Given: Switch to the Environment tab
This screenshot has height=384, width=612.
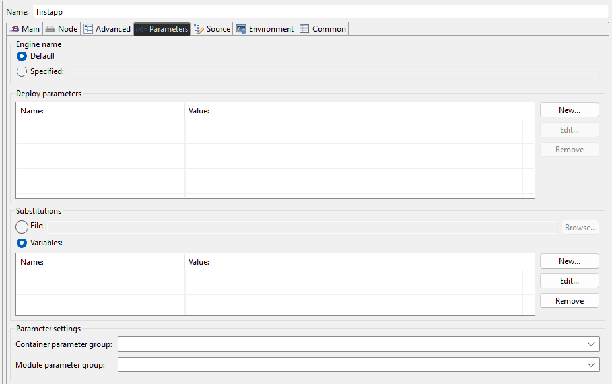Looking at the screenshot, I should (x=265, y=29).
